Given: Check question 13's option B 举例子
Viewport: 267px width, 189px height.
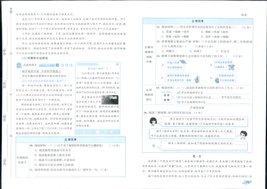Looking at the screenshot, I should click(196, 51).
